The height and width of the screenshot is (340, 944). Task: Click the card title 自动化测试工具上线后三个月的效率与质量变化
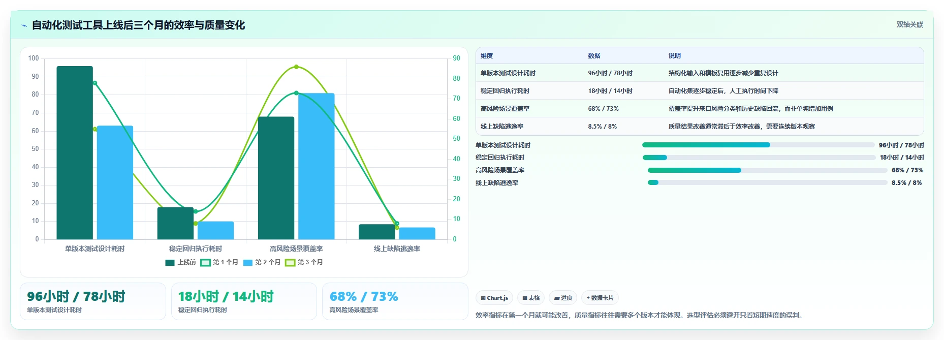click(138, 25)
